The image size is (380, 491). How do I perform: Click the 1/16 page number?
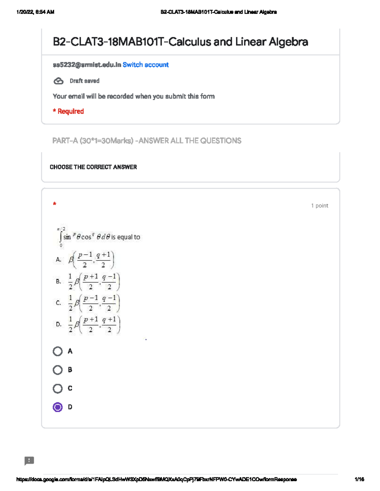point(359,479)
